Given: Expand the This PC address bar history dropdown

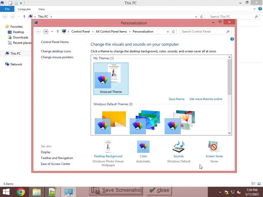Looking at the screenshot, I should [196, 17].
